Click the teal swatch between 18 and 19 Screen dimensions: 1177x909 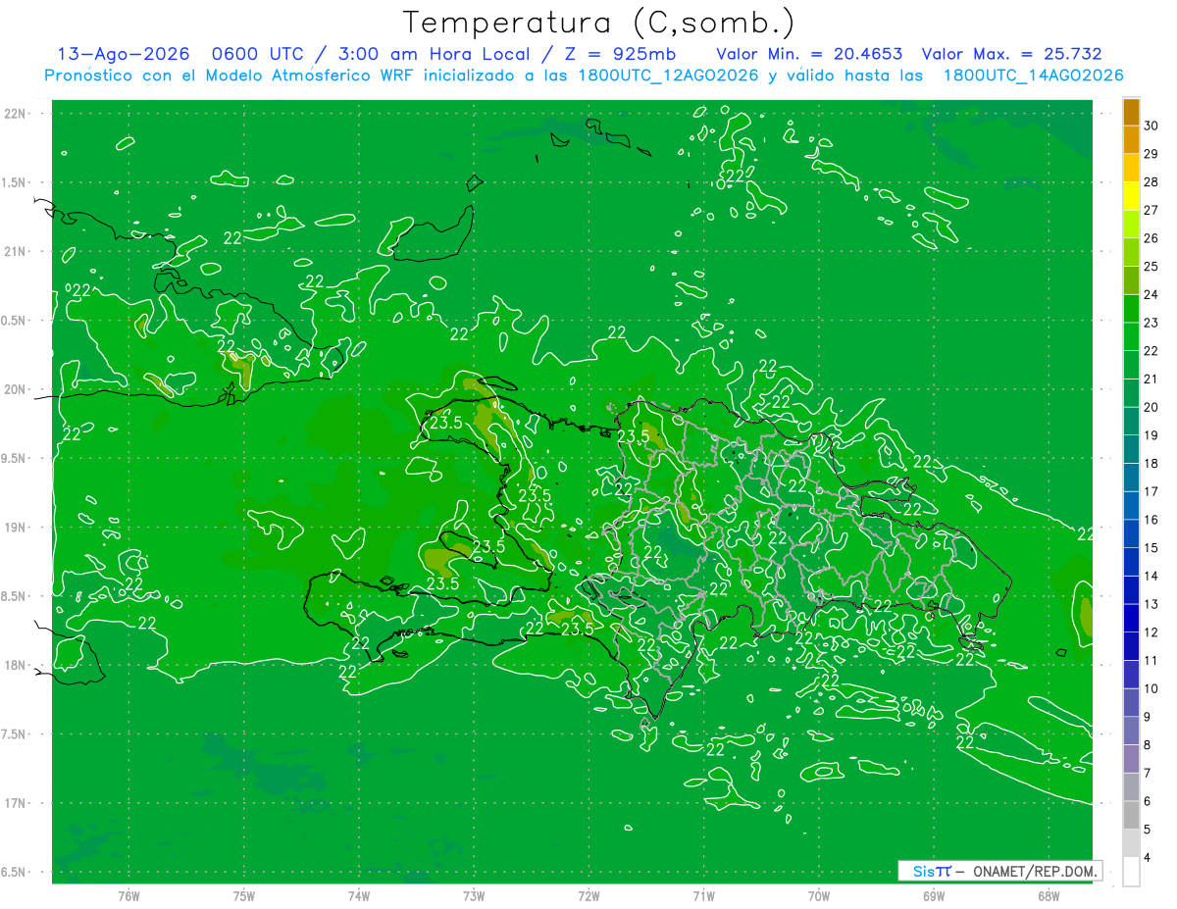(x=1131, y=449)
